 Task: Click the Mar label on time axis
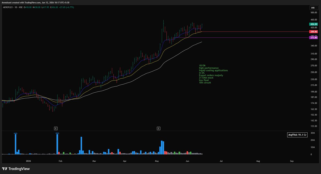94,161
